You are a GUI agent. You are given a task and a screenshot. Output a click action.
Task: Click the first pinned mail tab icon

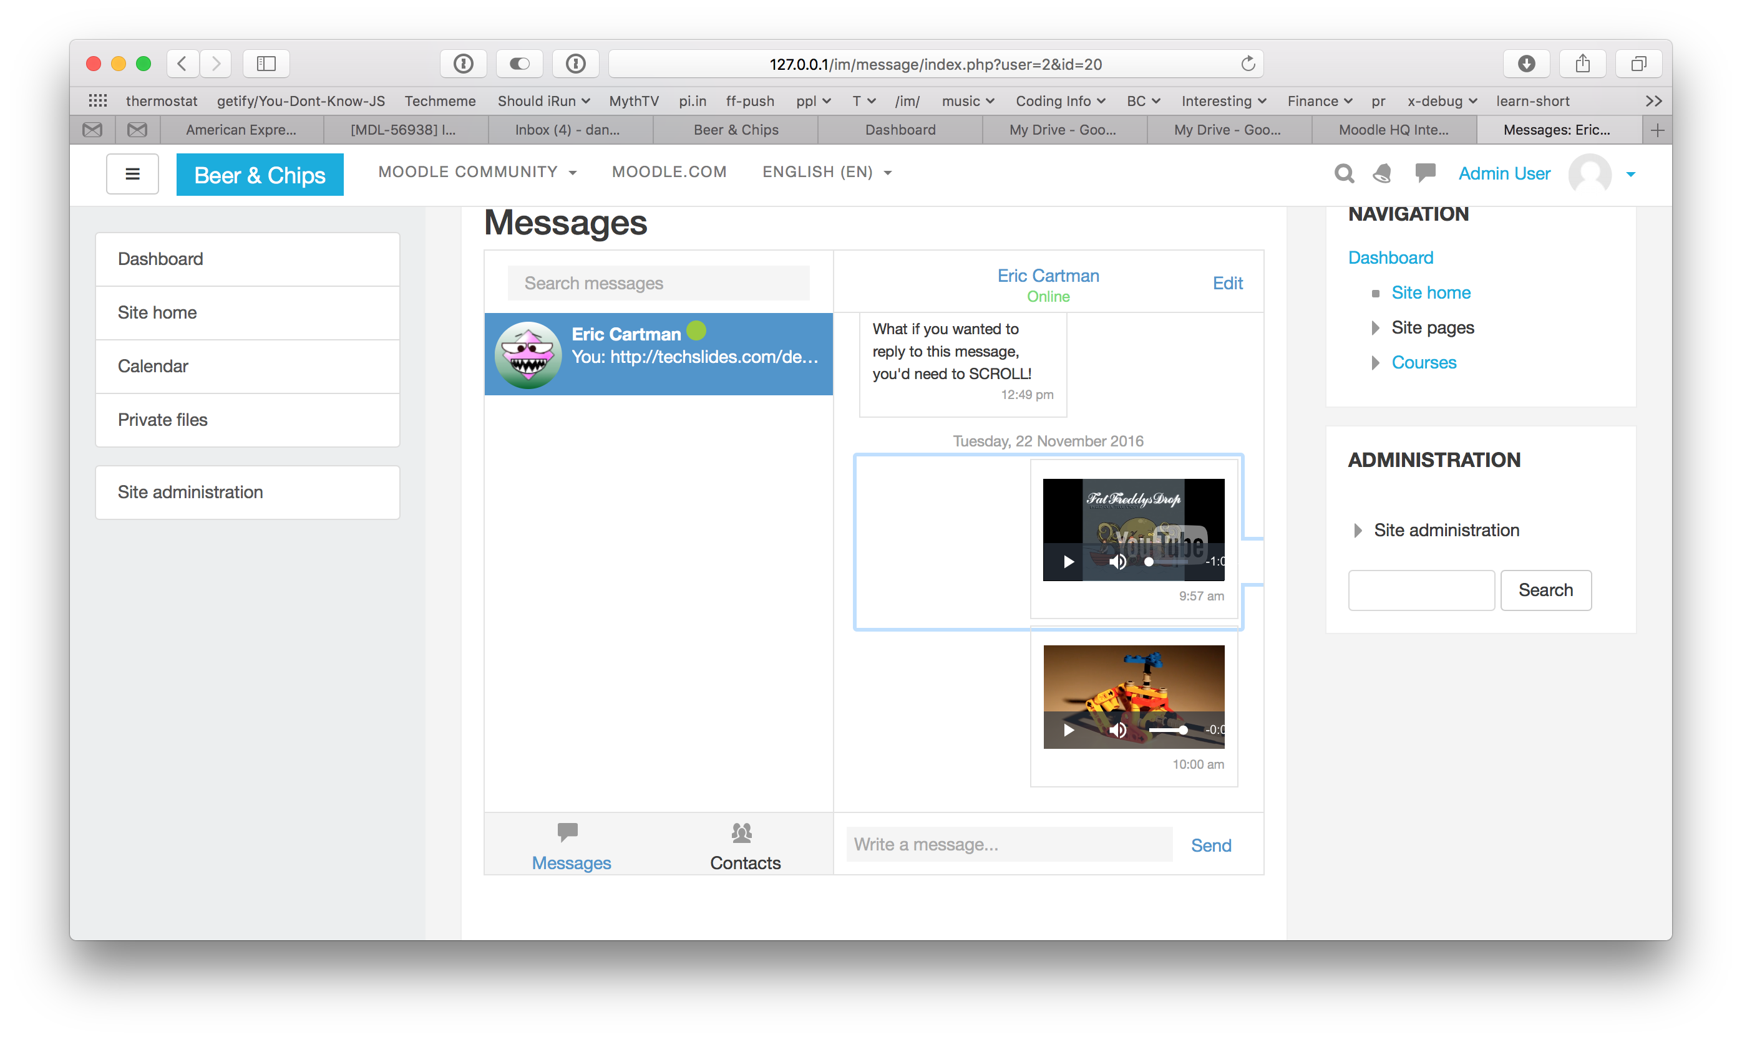pos(92,130)
